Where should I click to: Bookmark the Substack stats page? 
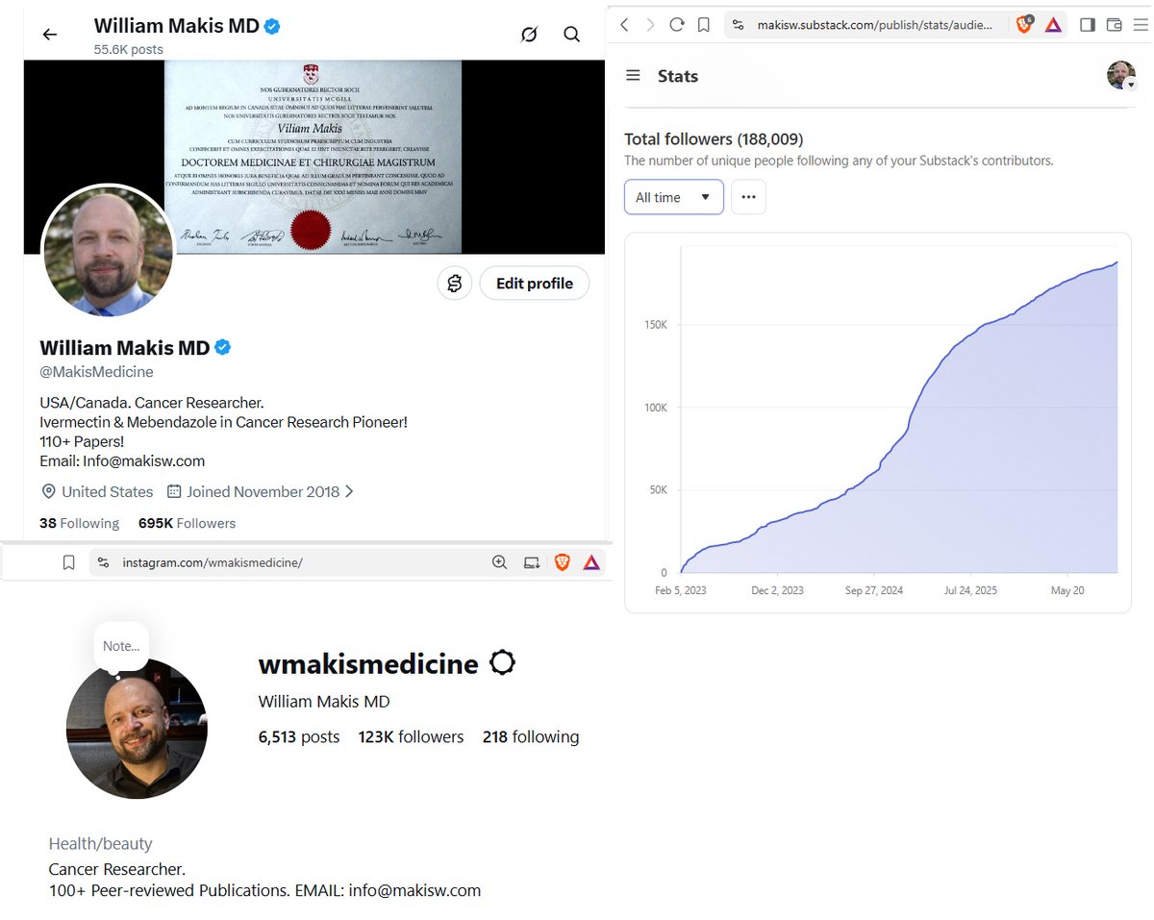coord(704,25)
